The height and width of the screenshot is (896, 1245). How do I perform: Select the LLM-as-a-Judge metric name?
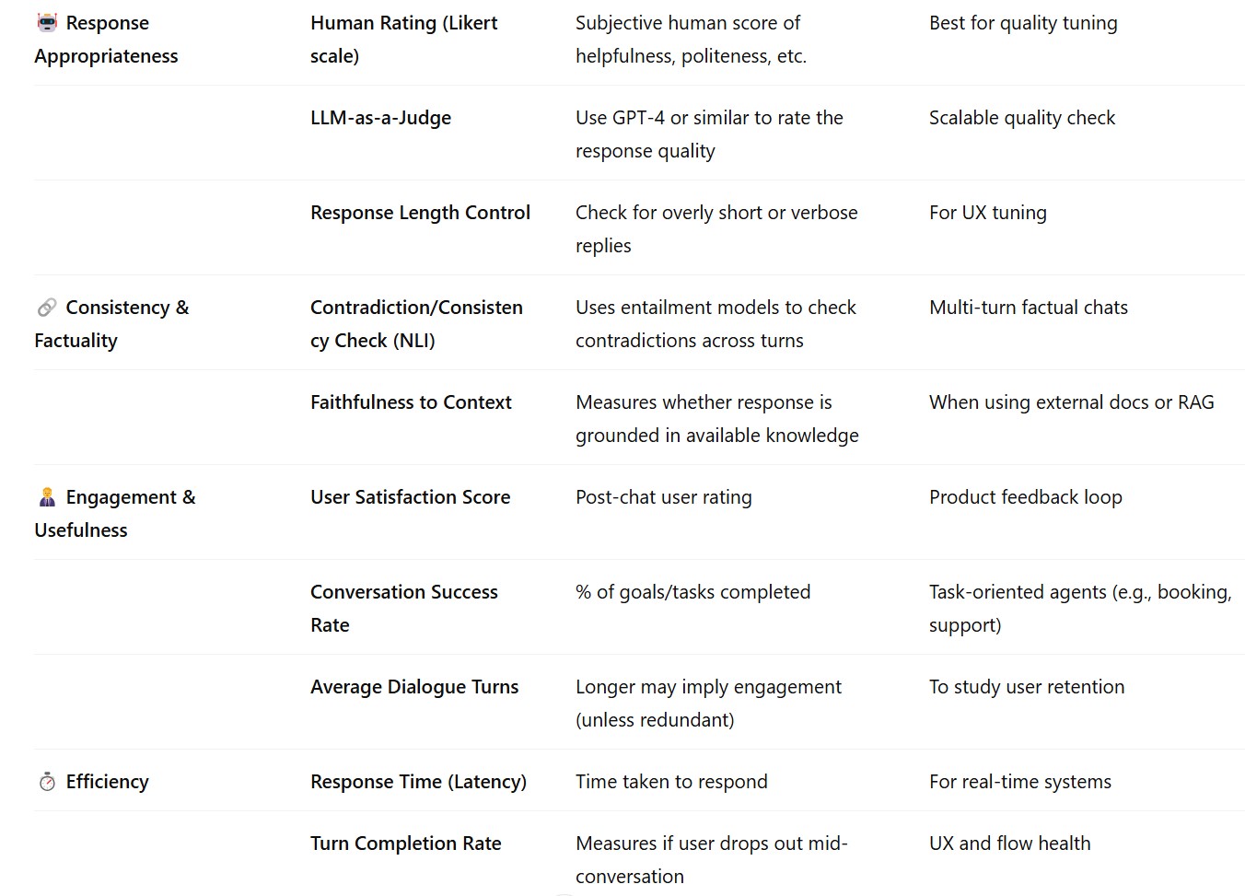(380, 118)
